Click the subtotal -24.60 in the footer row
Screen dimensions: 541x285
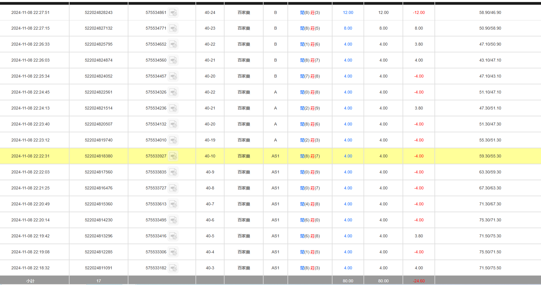[419, 281]
